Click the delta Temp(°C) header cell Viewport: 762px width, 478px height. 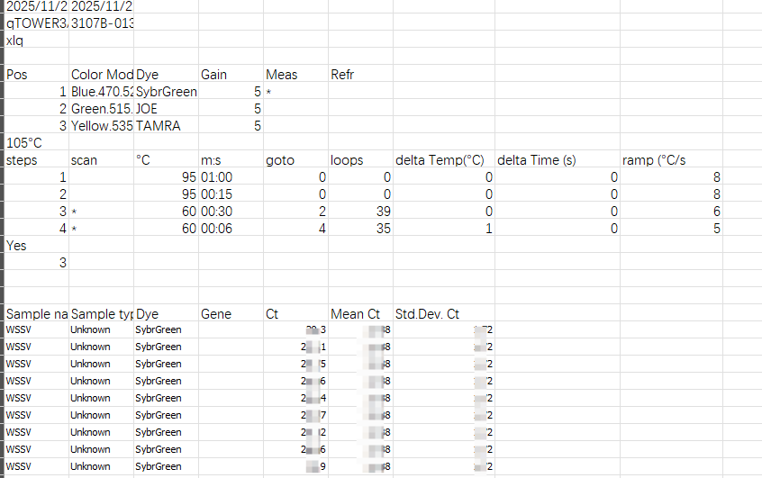point(443,160)
